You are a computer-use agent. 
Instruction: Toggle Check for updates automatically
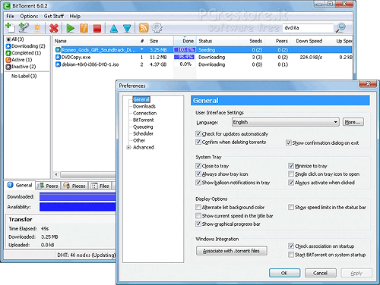tap(198, 133)
